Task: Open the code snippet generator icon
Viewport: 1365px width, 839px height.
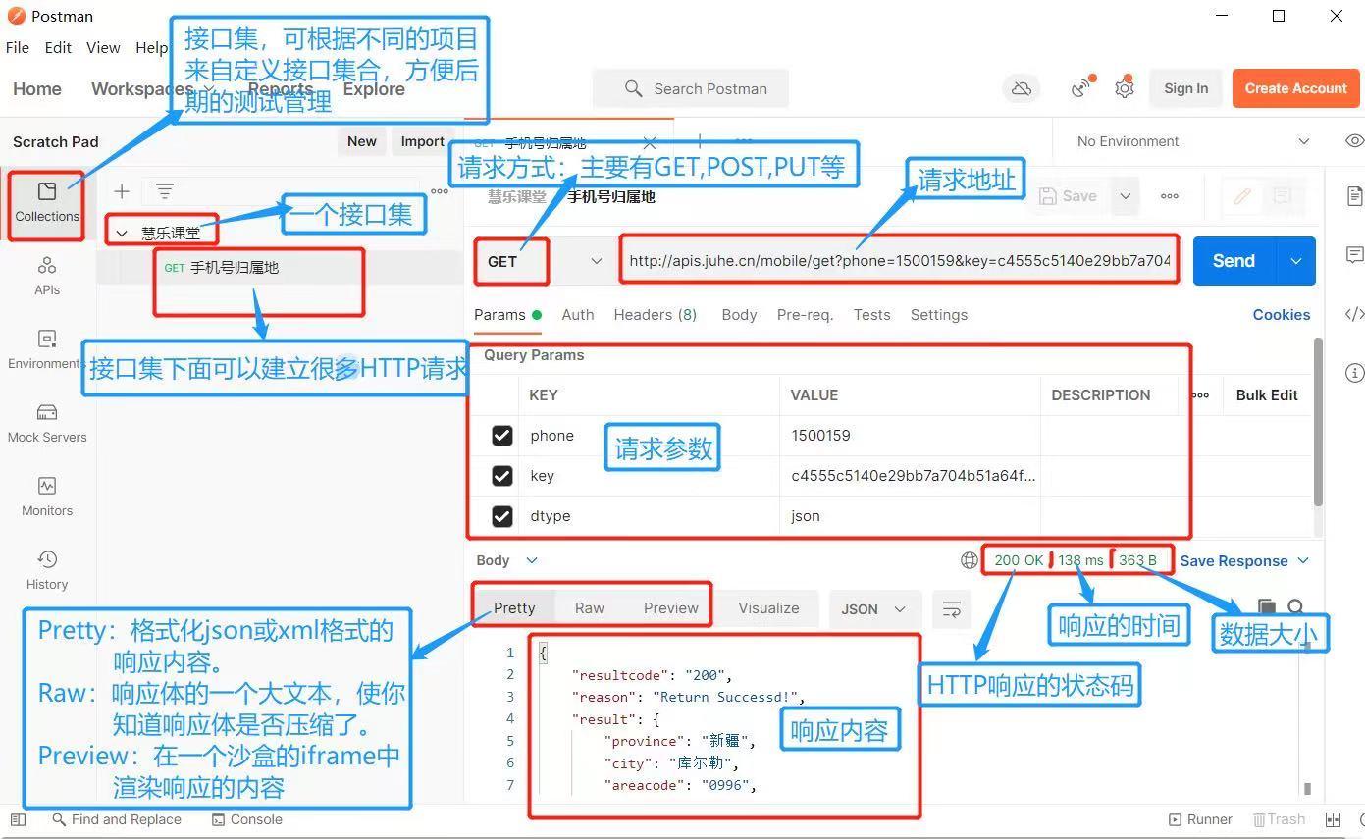Action: (1355, 314)
